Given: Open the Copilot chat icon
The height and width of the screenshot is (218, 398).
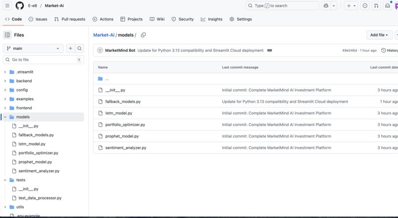Looking at the screenshot, I should (326, 5).
